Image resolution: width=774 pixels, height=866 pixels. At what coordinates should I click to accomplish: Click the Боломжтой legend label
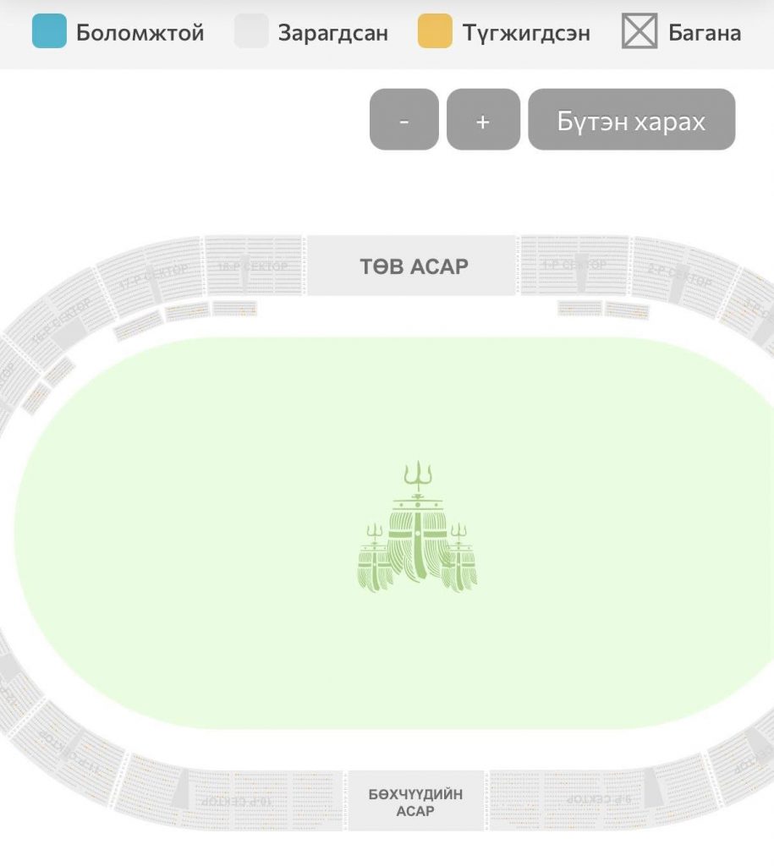(140, 33)
